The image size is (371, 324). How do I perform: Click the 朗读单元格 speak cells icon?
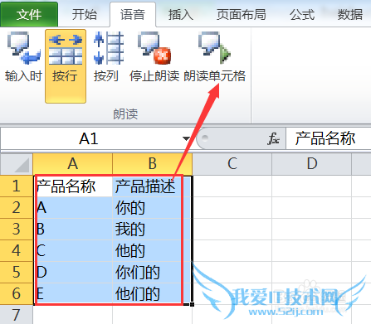[215, 48]
